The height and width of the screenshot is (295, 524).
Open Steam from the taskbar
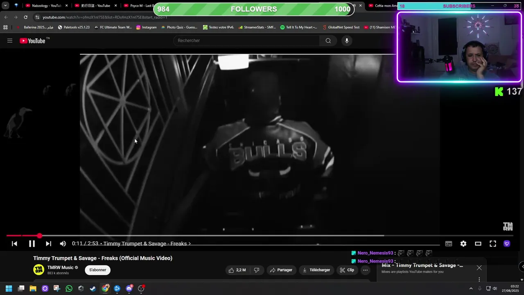(93, 288)
